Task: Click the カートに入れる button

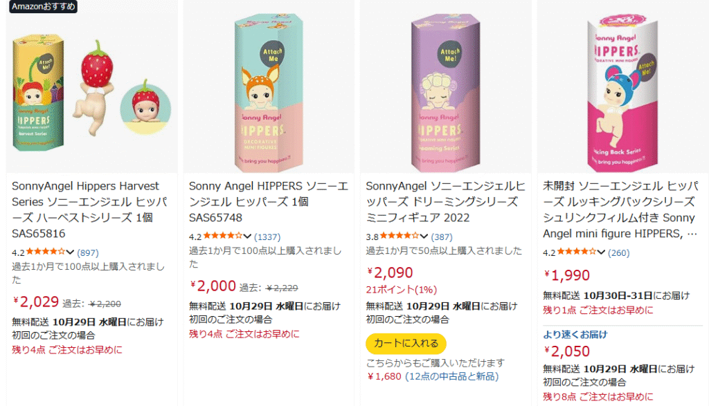Action: 406,343
